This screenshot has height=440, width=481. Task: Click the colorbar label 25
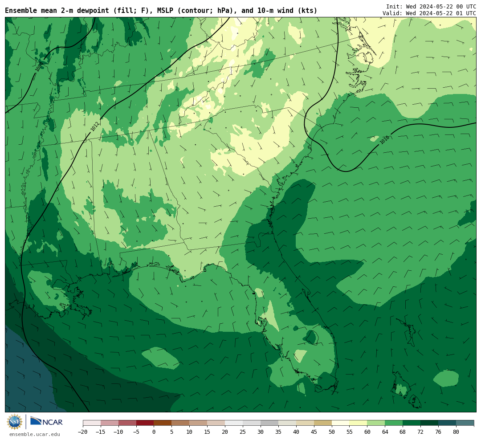243,432
